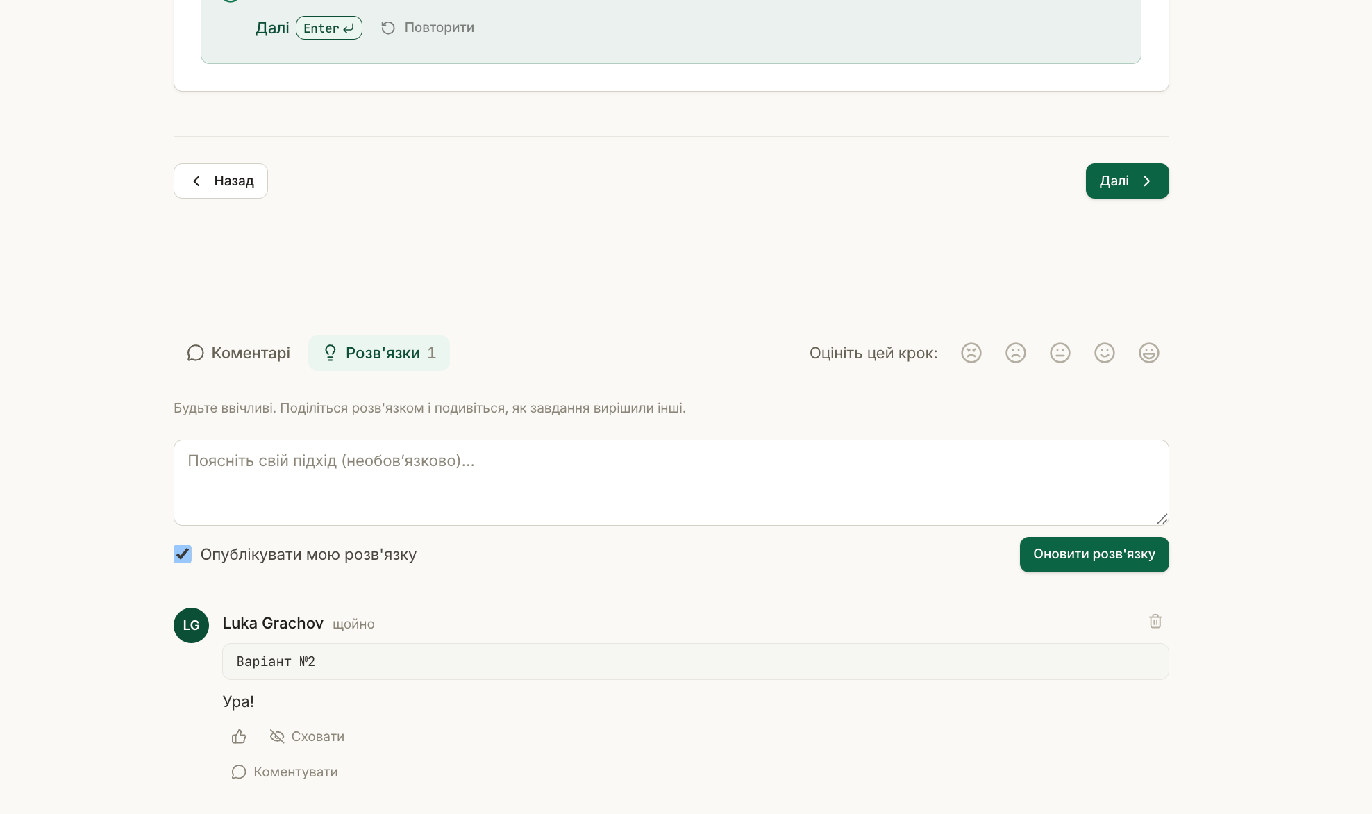Click the LG user avatar
Screen dimensions: 1372x814
click(191, 625)
